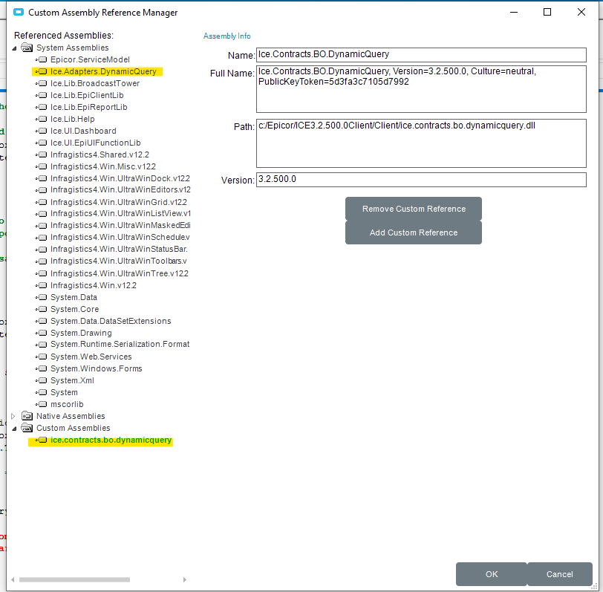Collapse the Custom Assemblies tree node
The image size is (603, 592).
tap(14, 429)
